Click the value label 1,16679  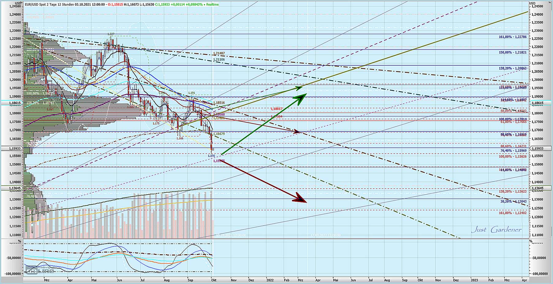tap(219, 134)
